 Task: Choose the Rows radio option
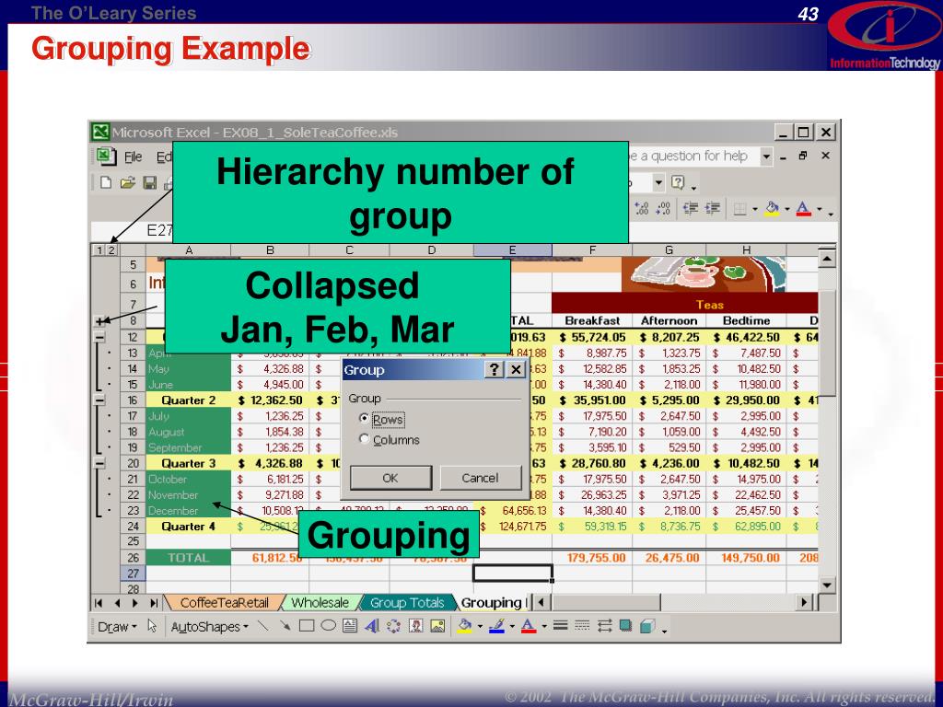(x=364, y=419)
